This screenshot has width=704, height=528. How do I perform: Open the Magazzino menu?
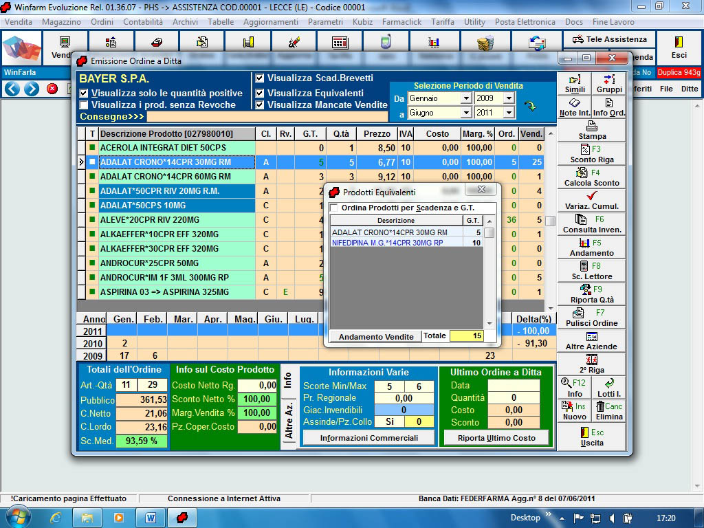coord(61,22)
